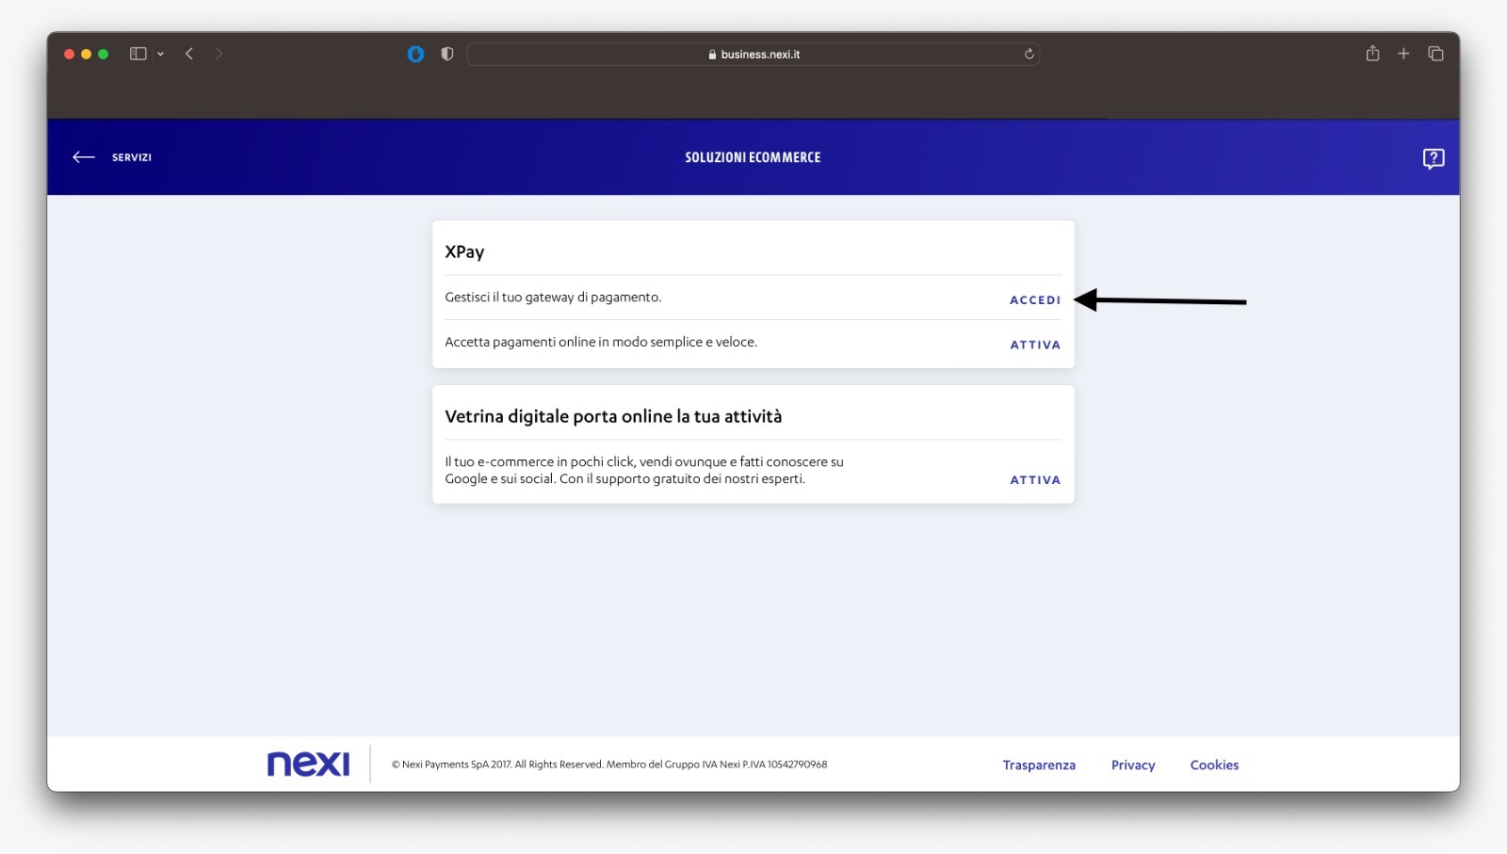Viewport: 1507px width, 854px height.
Task: Open the Privacy footer link
Action: (1133, 765)
